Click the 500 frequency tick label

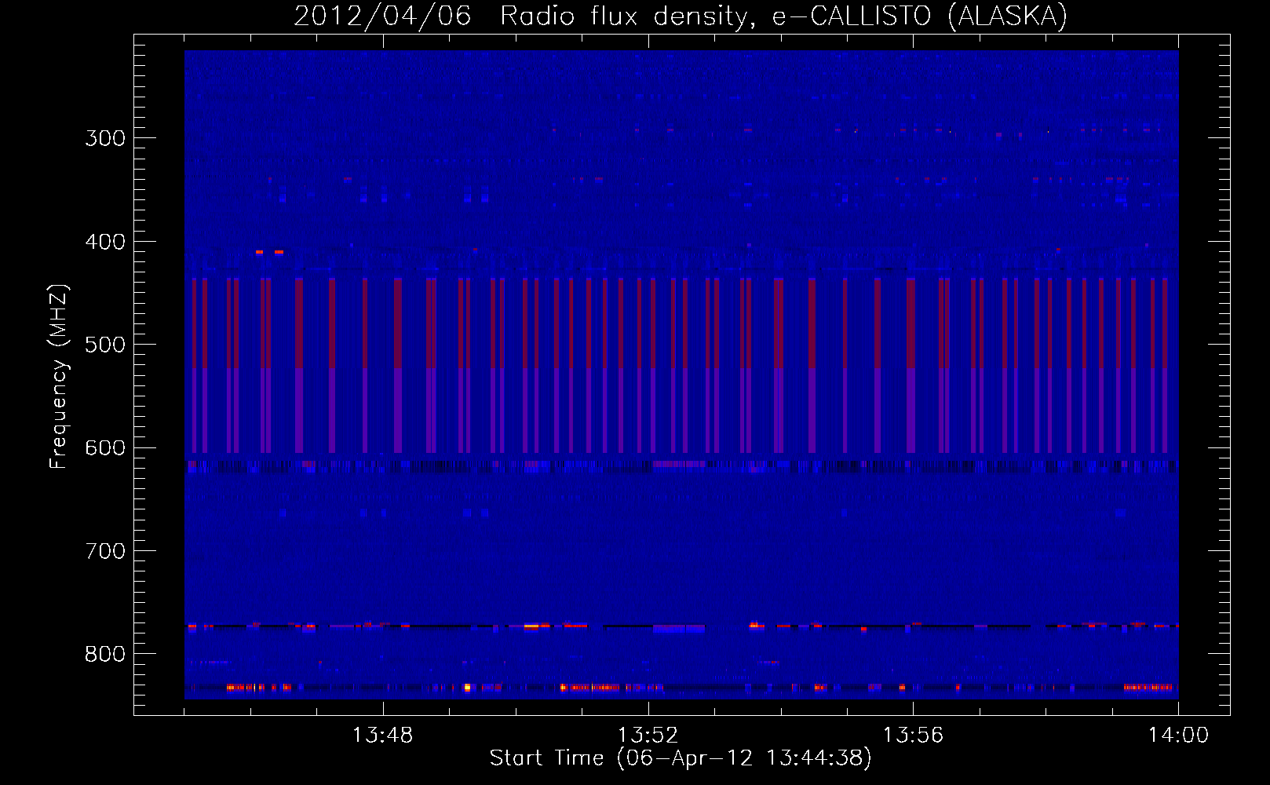(105, 345)
